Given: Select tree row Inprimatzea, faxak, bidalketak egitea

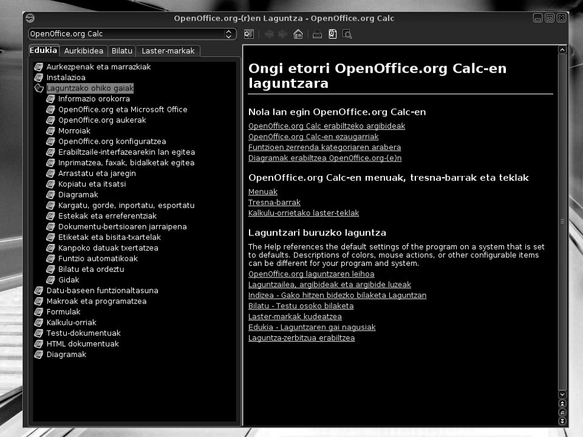Looking at the screenshot, I should (x=126, y=163).
